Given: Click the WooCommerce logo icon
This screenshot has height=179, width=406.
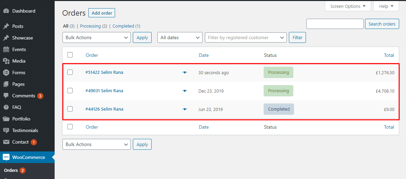Looking at the screenshot, I should pyautogui.click(x=6, y=157).
